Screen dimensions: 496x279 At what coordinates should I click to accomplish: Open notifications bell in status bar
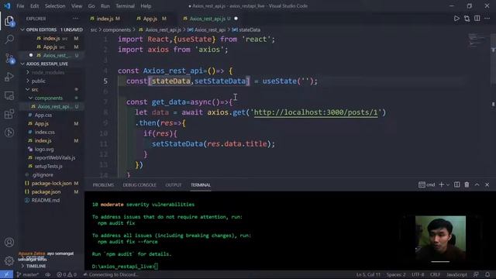pyautogui.click(x=487, y=274)
